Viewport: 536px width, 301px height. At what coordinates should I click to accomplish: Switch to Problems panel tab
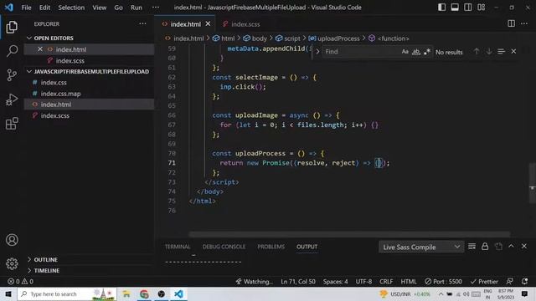pos(271,247)
